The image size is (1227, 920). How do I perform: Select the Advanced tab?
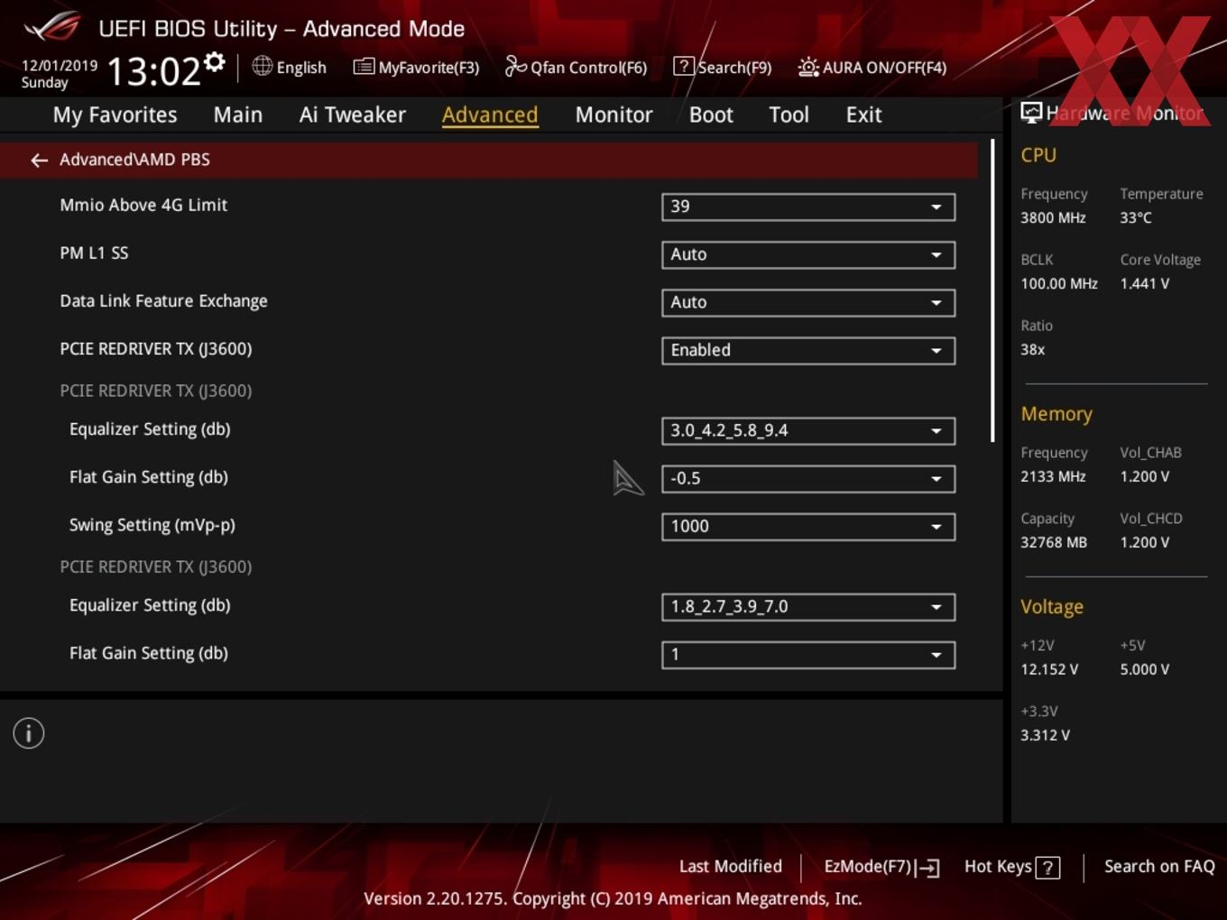point(490,115)
